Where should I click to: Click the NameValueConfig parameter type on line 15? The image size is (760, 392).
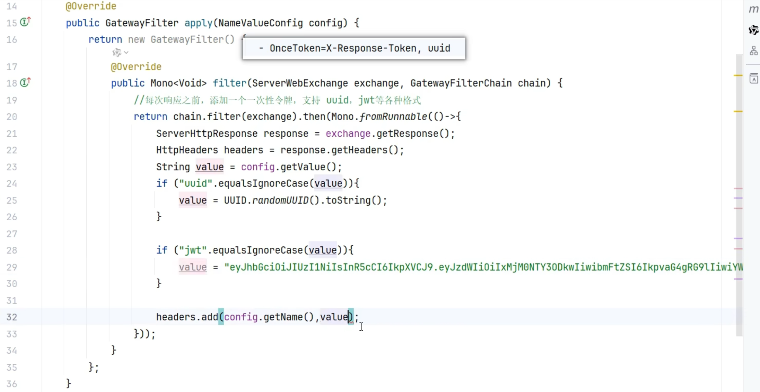point(261,23)
